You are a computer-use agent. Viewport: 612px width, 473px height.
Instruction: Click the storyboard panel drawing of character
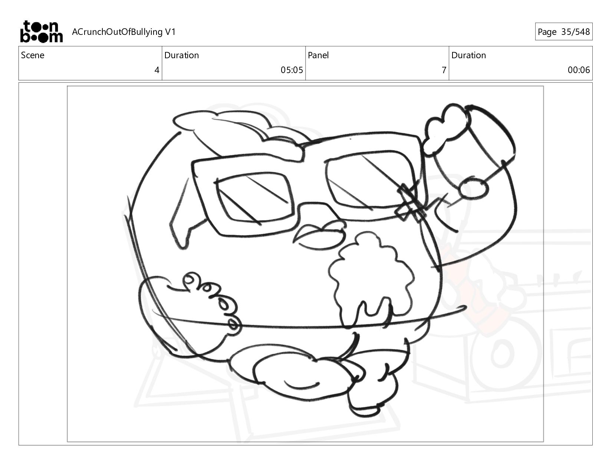pos(305,264)
